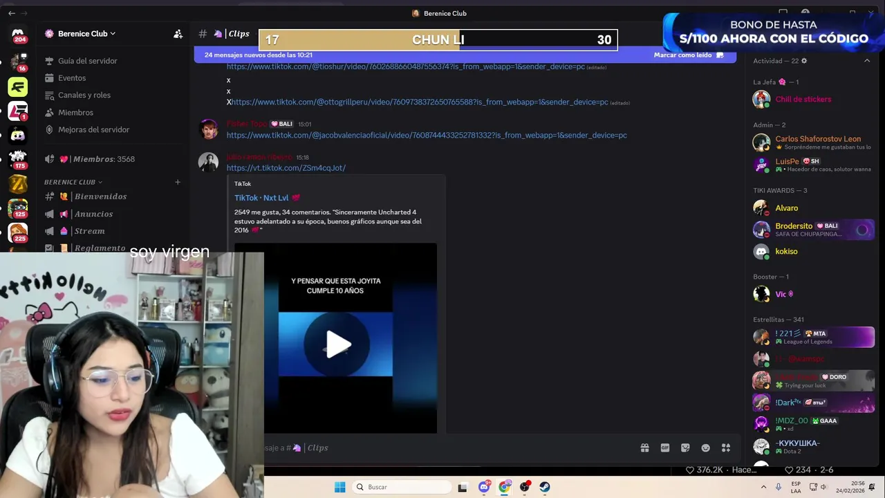The image size is (885, 498).
Task: Open the lime green server icon
Action: tap(18, 86)
